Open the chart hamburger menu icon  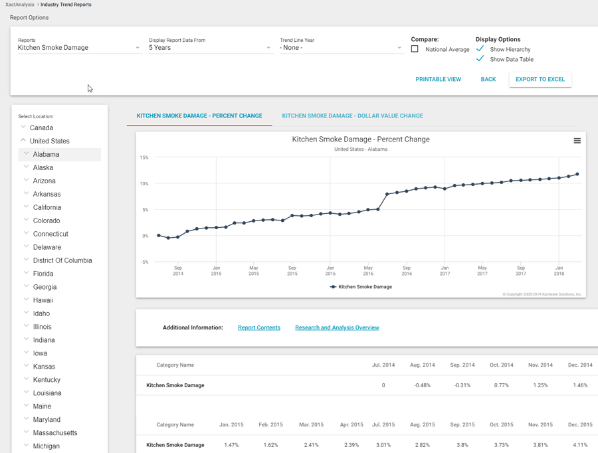pyautogui.click(x=577, y=141)
